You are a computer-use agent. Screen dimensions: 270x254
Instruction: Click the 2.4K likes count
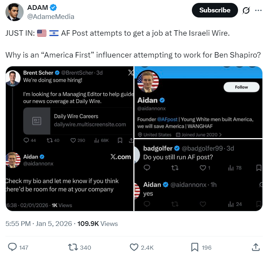pyautogui.click(x=147, y=247)
